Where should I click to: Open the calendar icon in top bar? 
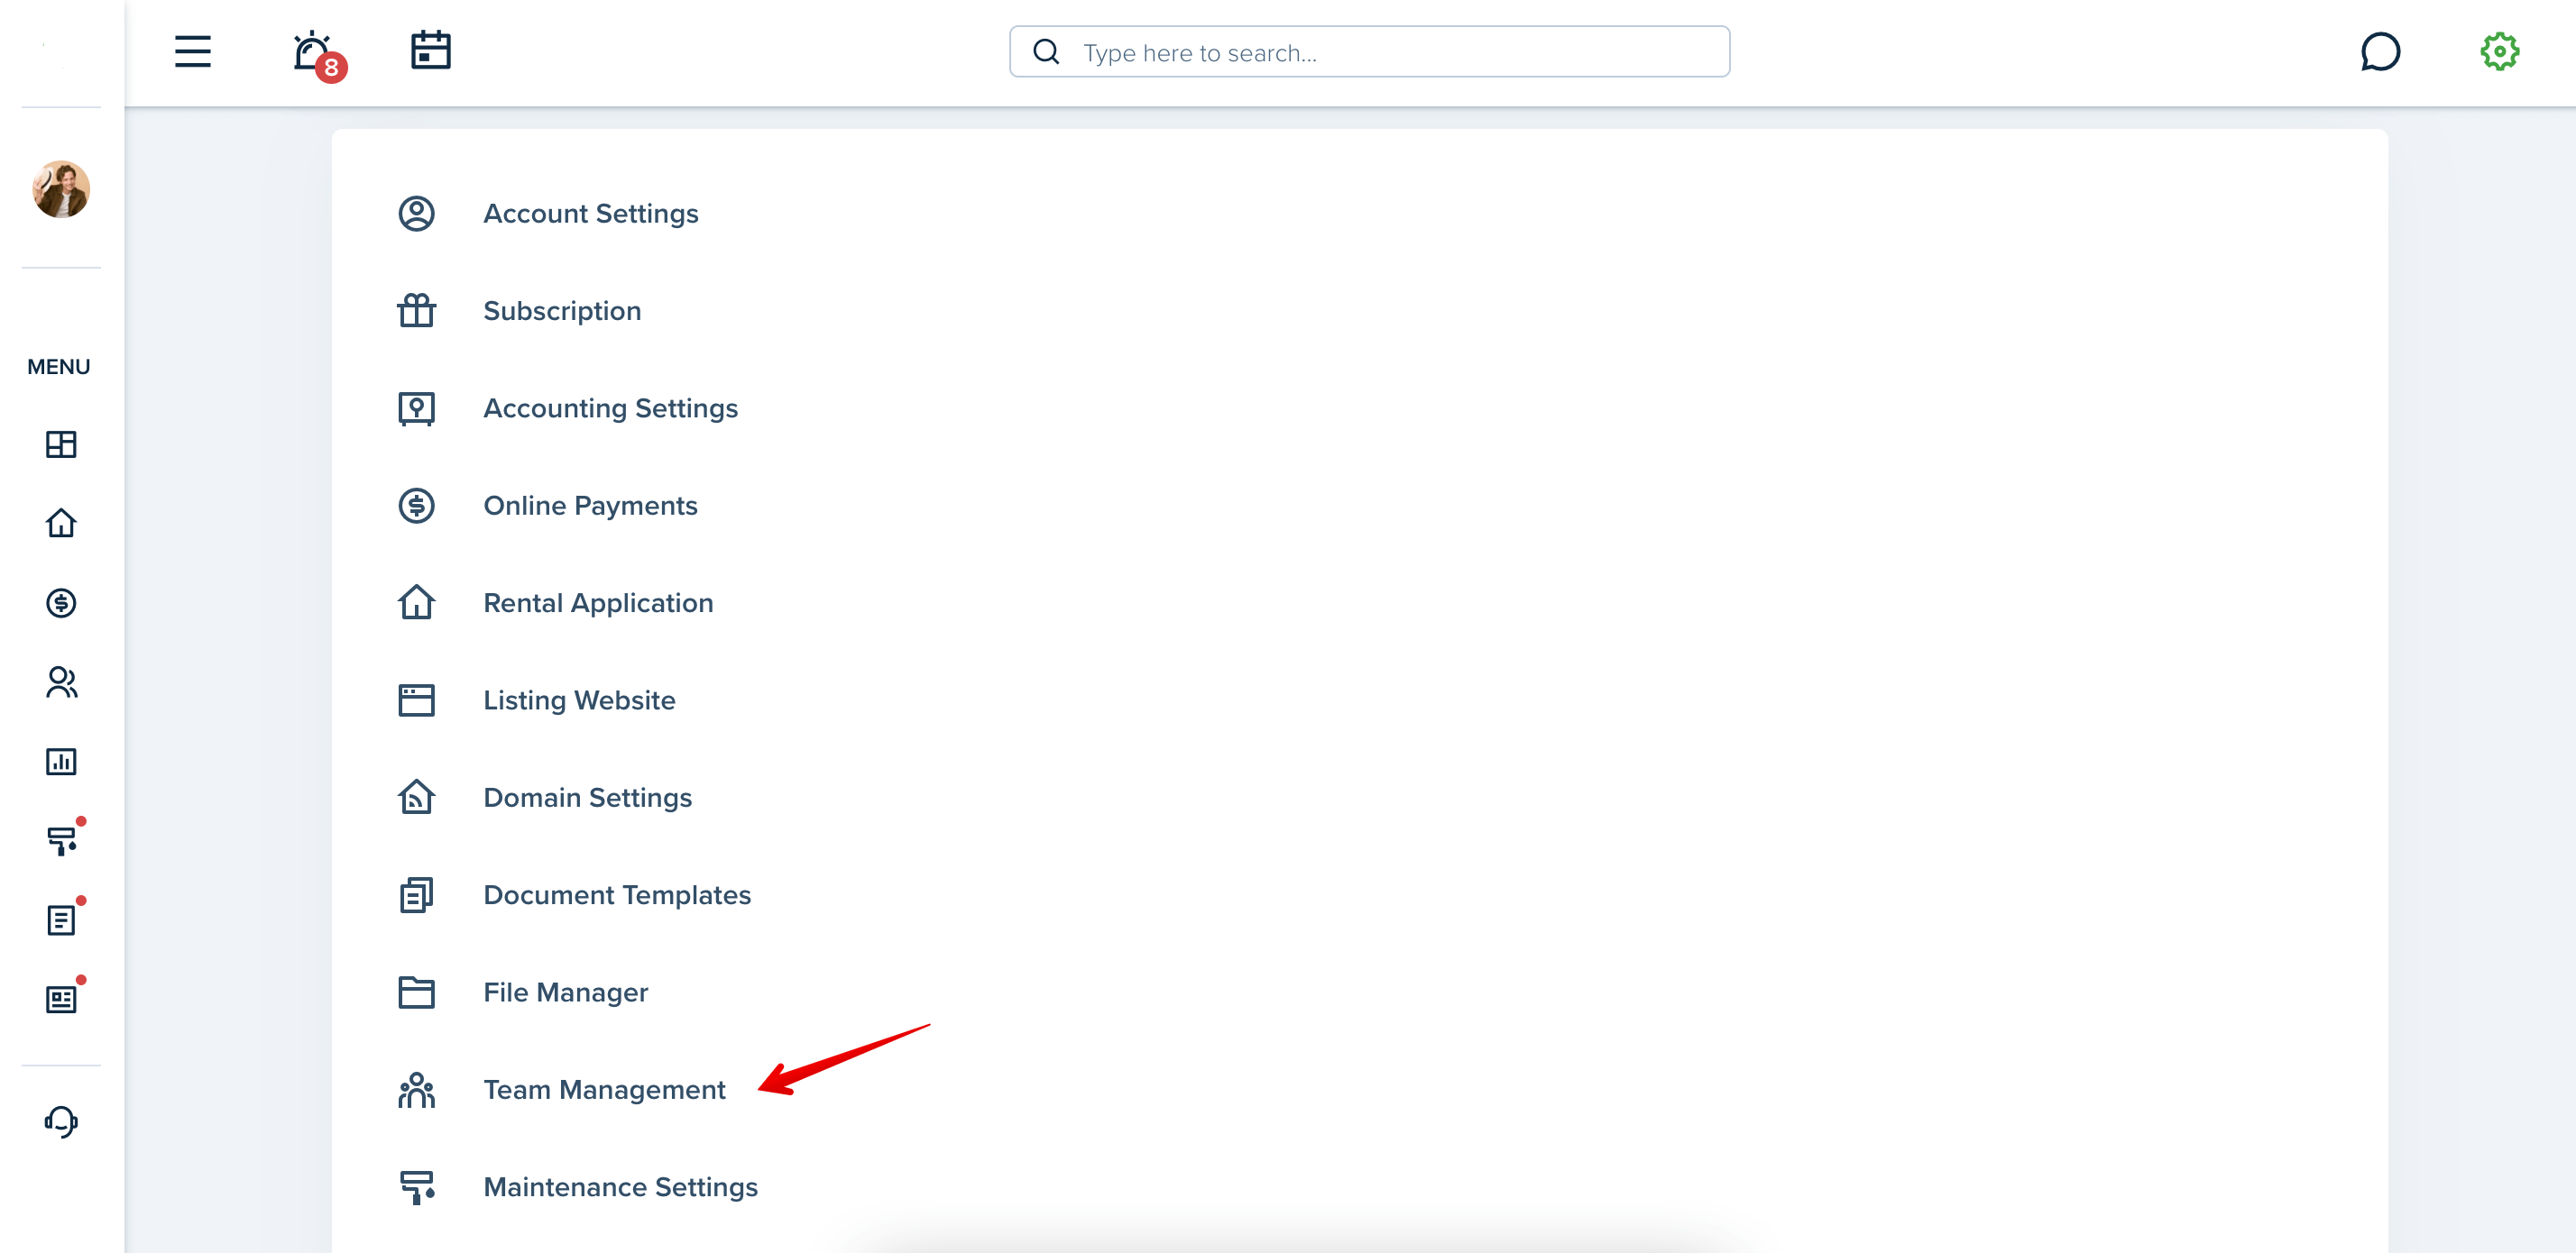431,50
